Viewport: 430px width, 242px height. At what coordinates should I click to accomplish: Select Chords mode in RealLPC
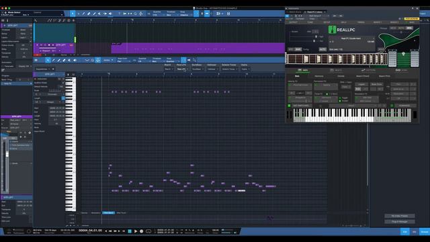click(341, 76)
